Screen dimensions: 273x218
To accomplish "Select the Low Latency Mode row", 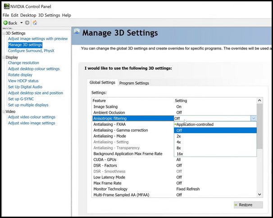I will 174,178.
